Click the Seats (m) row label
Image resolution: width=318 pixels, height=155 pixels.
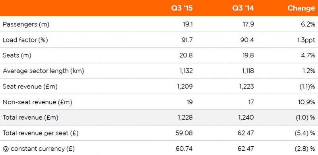tap(17, 55)
